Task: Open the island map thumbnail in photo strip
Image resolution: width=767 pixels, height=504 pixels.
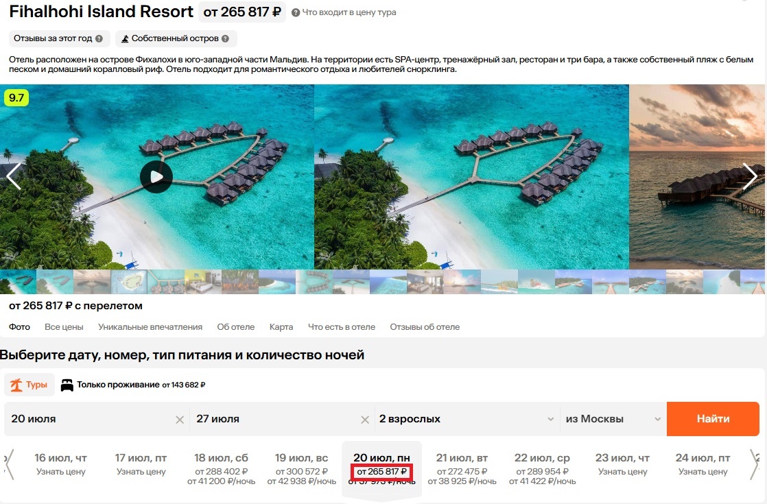Action: [x=129, y=282]
